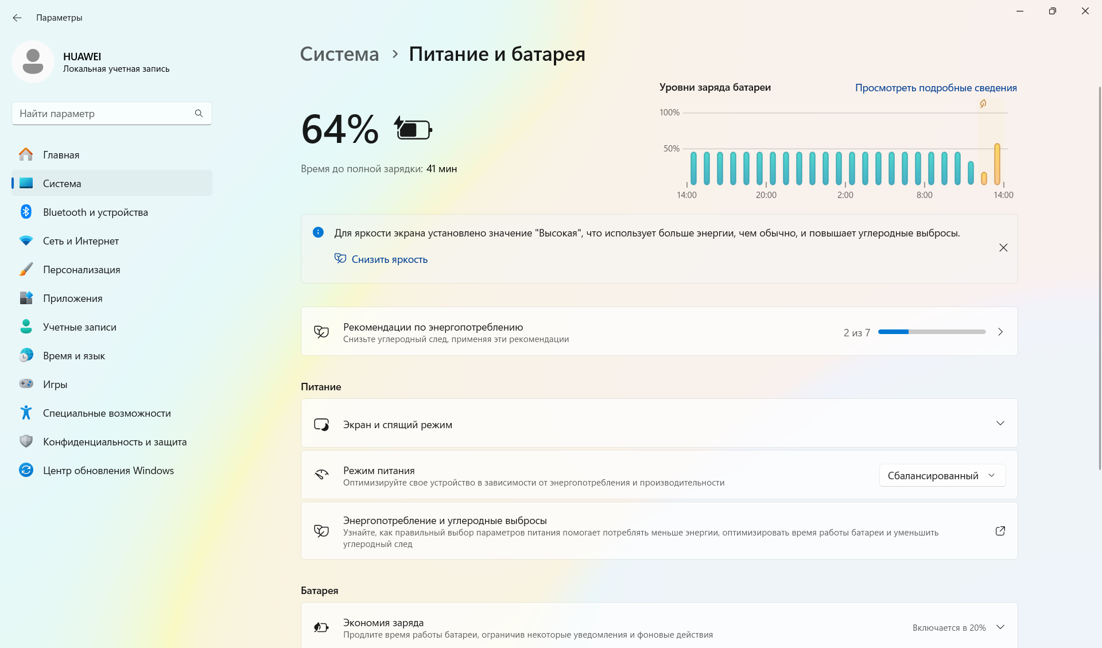Click the Найти параметр search field

click(x=112, y=114)
